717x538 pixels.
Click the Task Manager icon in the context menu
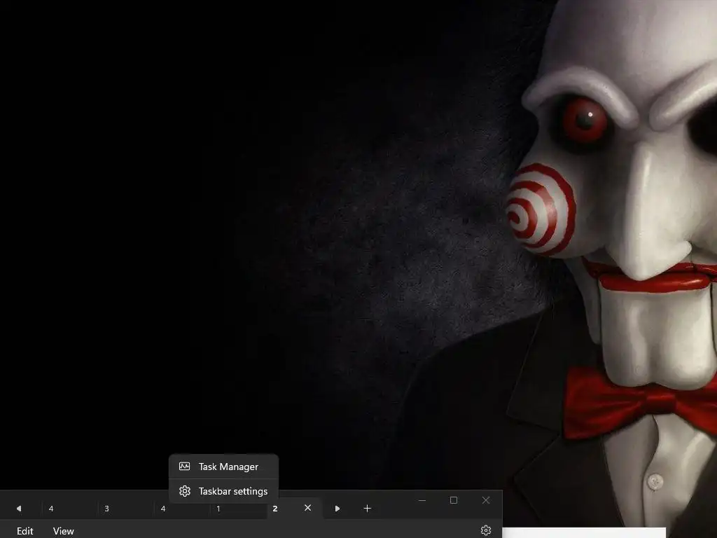(185, 467)
